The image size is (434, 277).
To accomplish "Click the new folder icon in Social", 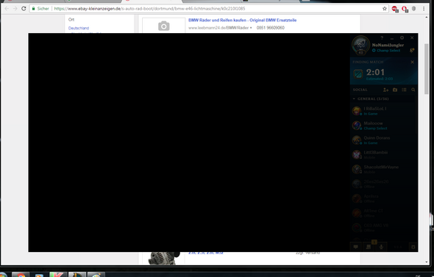I will pos(395,90).
